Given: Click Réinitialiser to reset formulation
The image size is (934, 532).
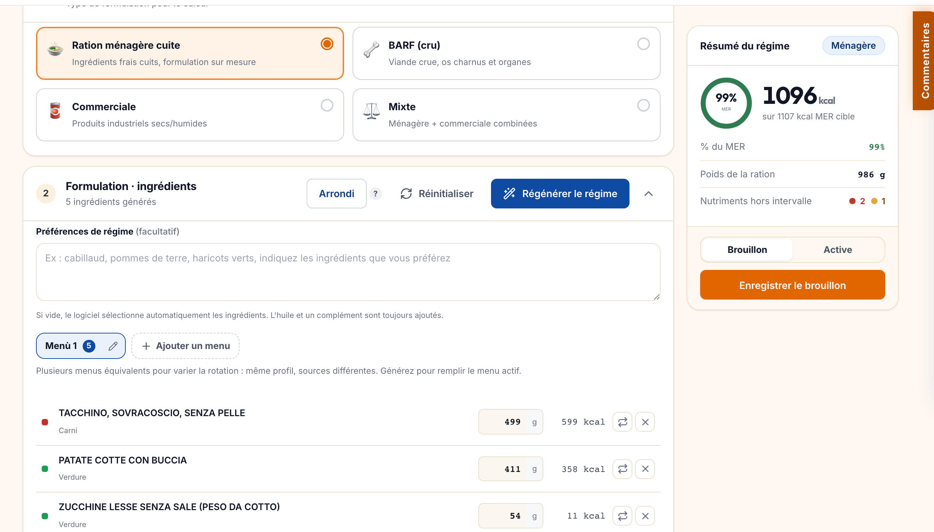Looking at the screenshot, I should point(437,194).
